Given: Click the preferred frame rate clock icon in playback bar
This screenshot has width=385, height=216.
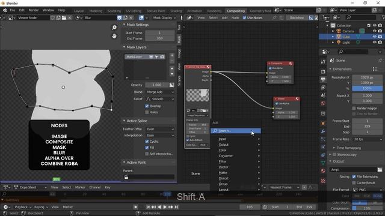Looking at the screenshot, I should [x=265, y=207].
